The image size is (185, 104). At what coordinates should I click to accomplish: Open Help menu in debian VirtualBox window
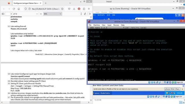click(123, 25)
